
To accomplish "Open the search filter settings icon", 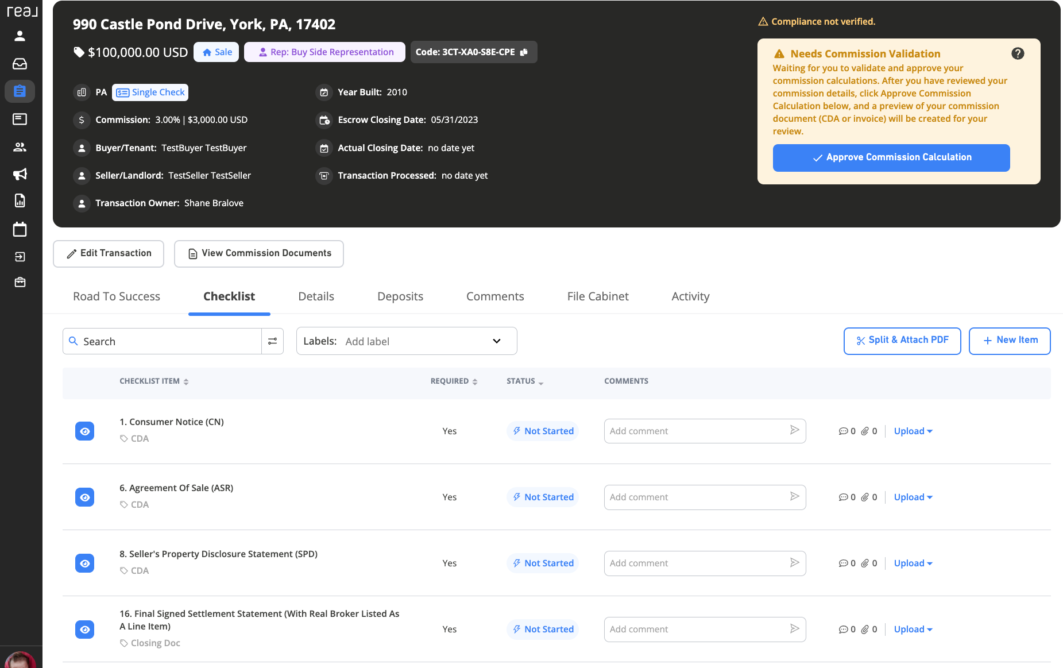I will [273, 341].
